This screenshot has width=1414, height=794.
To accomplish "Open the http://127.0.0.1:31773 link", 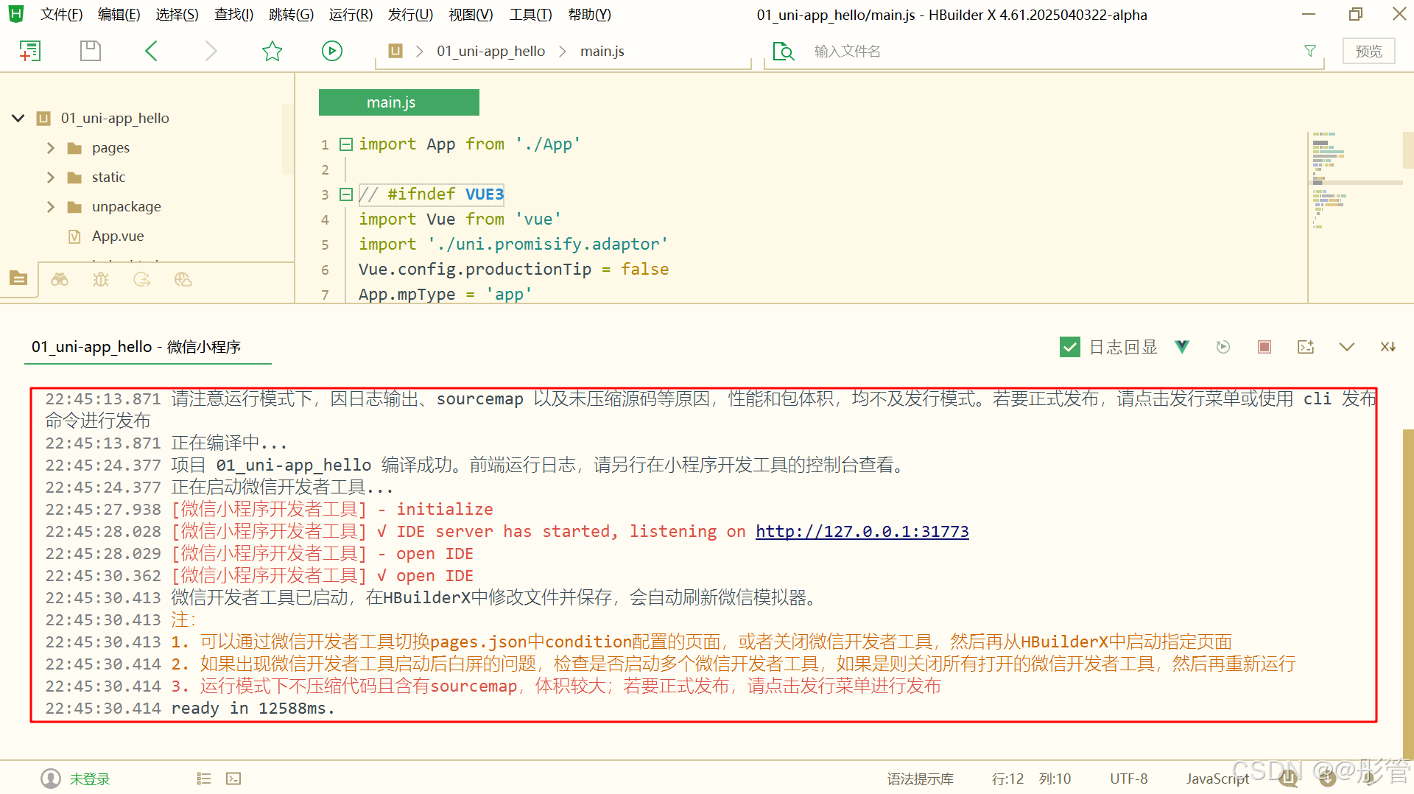I will pos(862,531).
